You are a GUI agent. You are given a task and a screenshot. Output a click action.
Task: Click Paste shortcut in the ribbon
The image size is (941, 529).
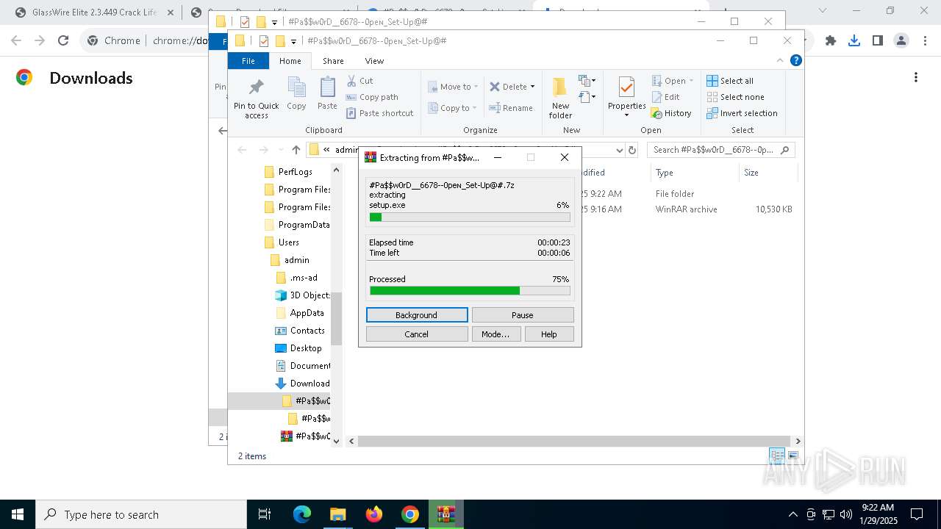click(379, 113)
